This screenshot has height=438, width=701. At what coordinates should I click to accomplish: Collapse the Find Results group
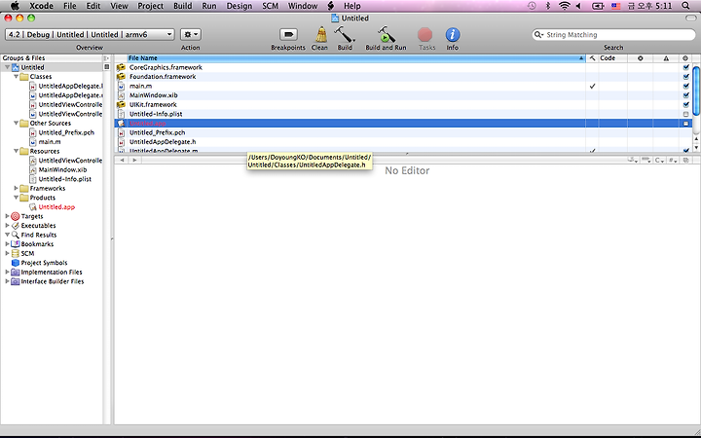pos(7,235)
